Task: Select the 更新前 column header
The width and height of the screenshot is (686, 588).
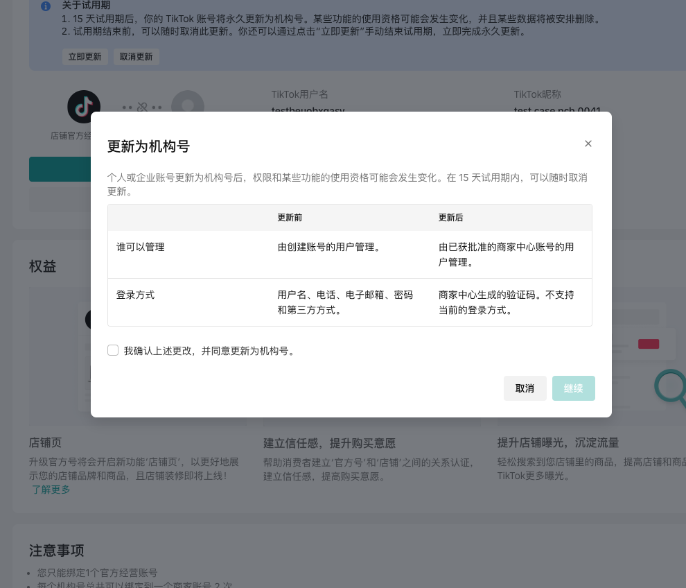Action: [290, 218]
